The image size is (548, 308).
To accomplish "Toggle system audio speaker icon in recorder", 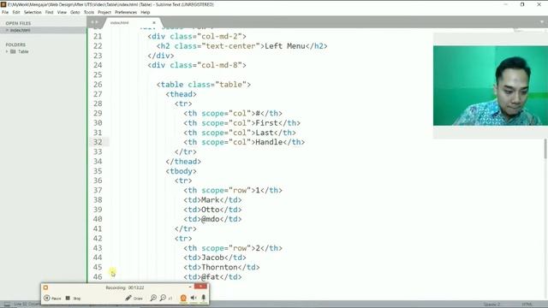I will [x=194, y=298].
